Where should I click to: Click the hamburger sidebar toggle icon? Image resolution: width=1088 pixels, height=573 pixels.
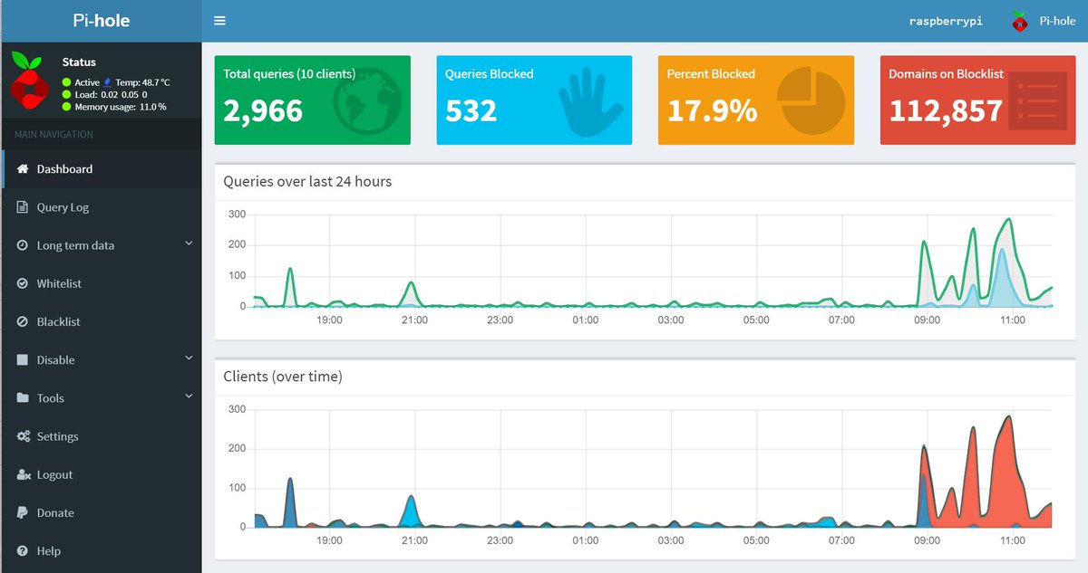pyautogui.click(x=219, y=19)
